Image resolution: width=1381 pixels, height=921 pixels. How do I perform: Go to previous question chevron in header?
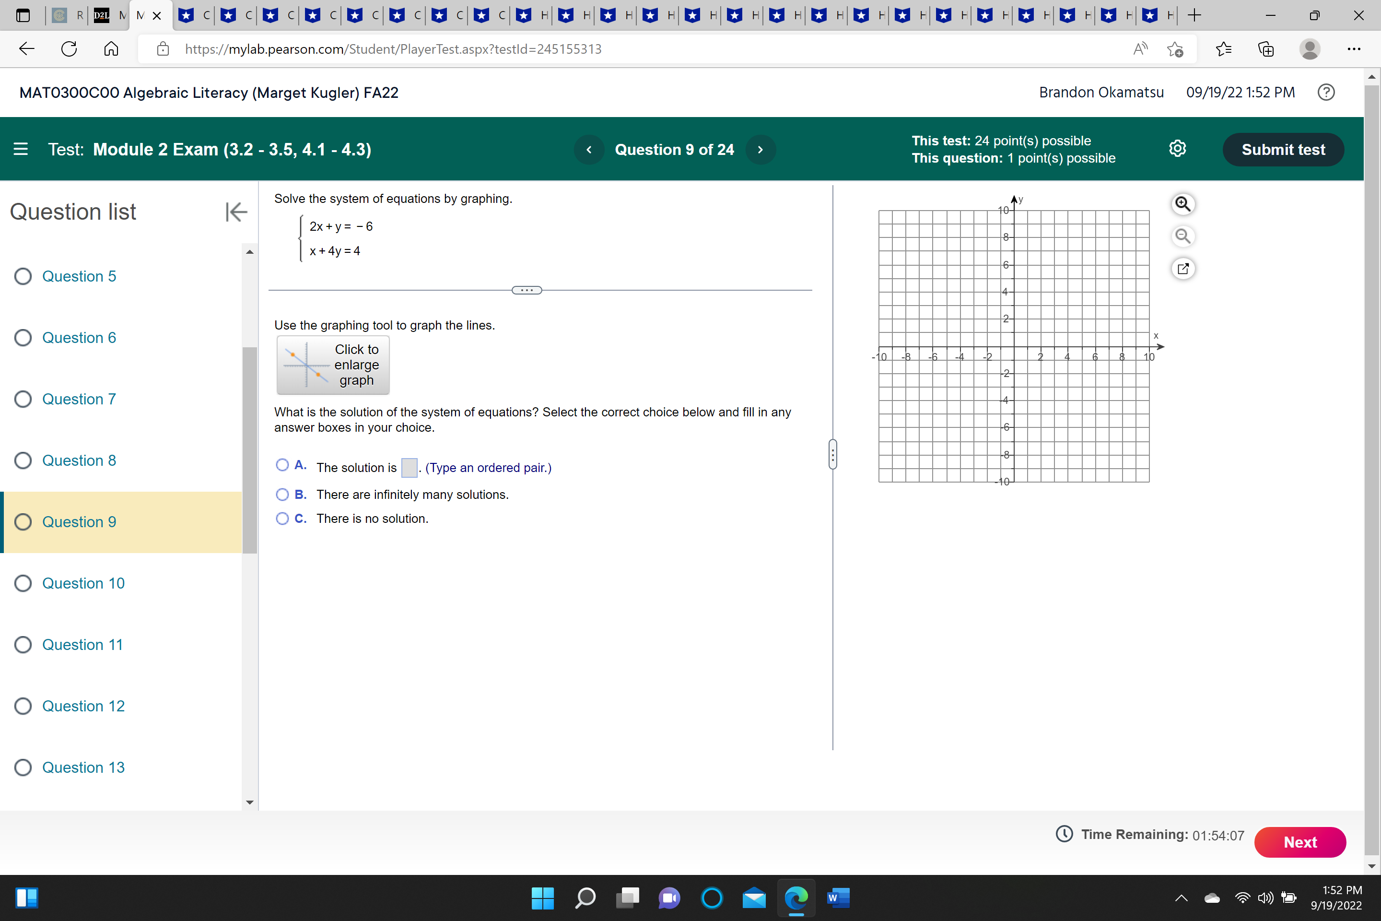click(589, 150)
